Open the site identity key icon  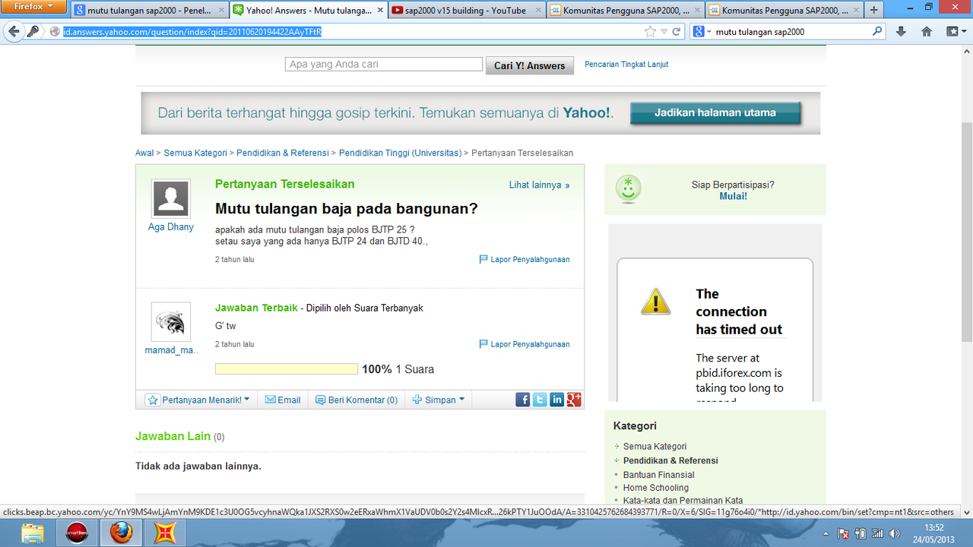tap(33, 32)
